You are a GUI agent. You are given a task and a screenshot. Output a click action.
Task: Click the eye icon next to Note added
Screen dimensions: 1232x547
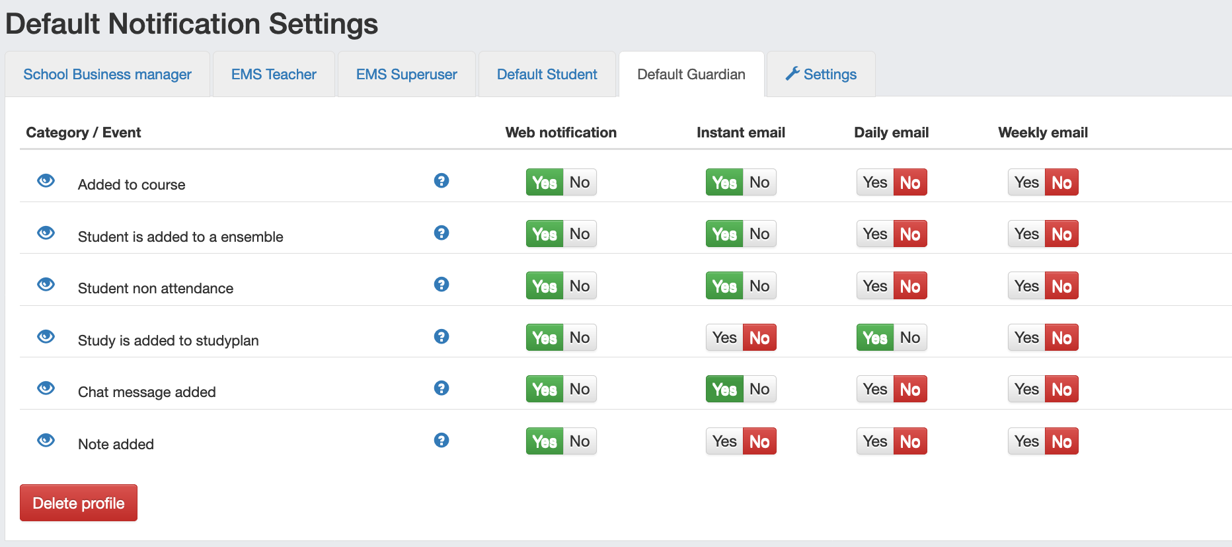[46, 440]
